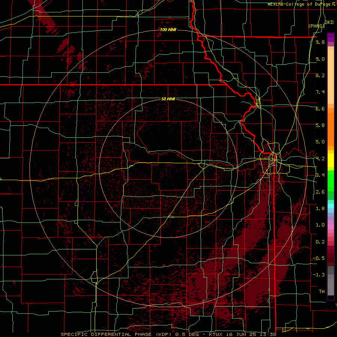Click the TH threshold label

tap(322, 292)
